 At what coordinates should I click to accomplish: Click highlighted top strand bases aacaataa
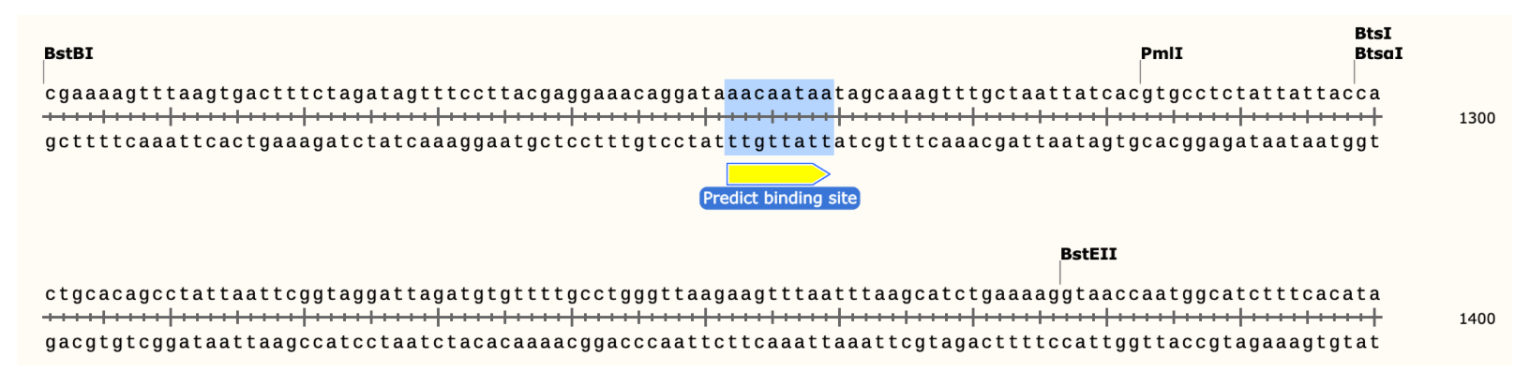point(779,94)
